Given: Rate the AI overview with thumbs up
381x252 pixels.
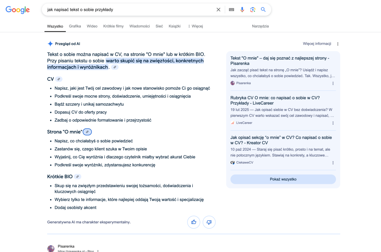Looking at the screenshot, I should click(x=193, y=222).
